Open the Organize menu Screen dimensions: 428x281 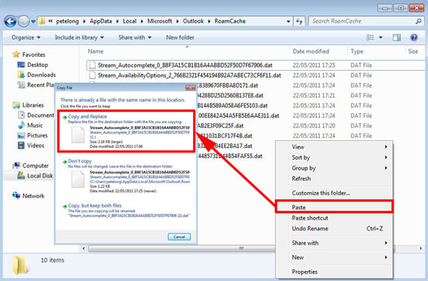point(26,37)
